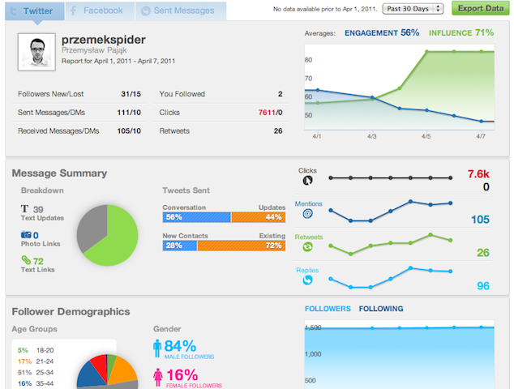Click the INFLUENCE 71% legend label

point(461,32)
